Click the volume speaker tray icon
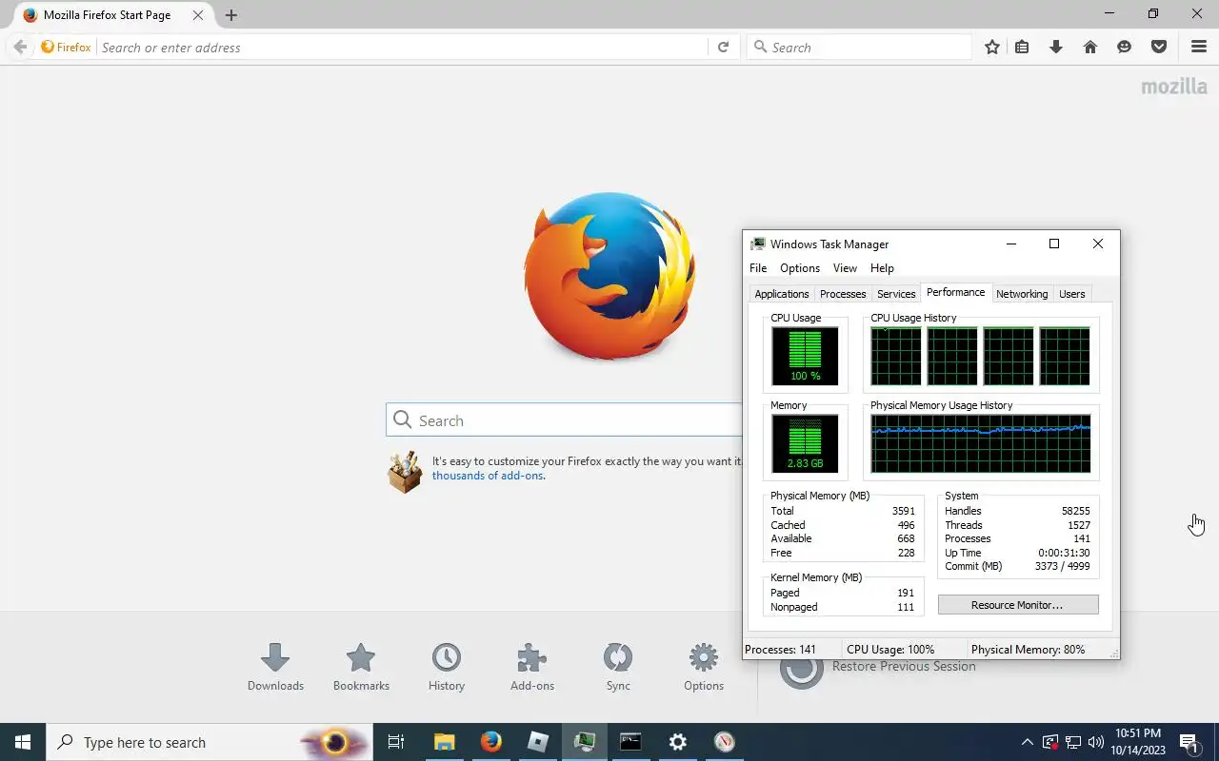The height and width of the screenshot is (761, 1219). [x=1095, y=742]
